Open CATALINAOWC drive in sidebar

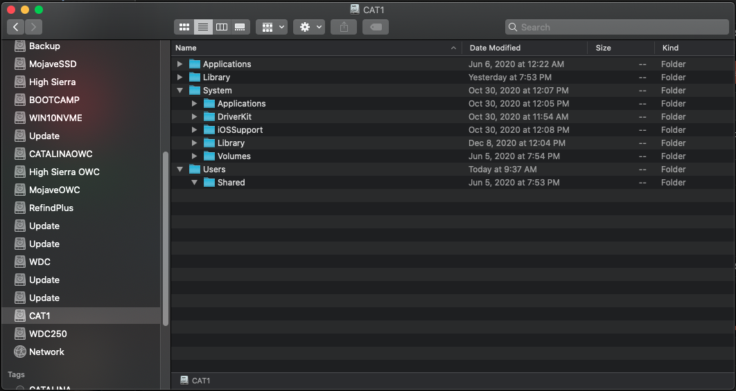(82, 154)
